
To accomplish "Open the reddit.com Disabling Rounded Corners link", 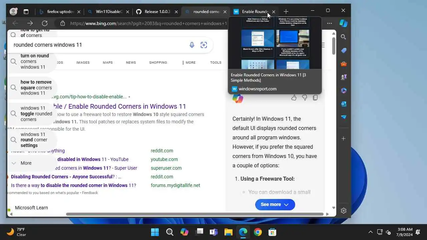I will [x=66, y=177].
